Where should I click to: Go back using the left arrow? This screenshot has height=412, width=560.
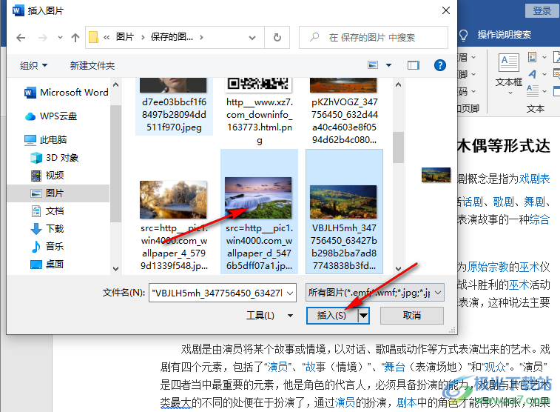(21, 38)
